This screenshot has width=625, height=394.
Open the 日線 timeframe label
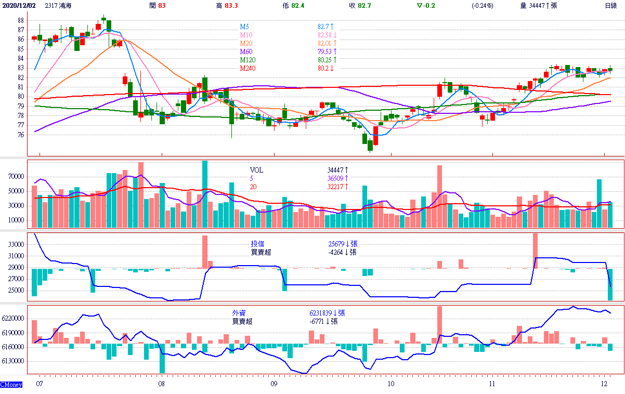[x=610, y=5]
